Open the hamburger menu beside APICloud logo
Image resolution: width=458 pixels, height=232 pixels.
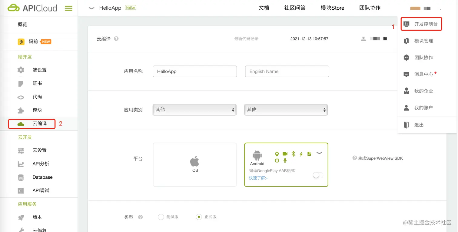click(68, 8)
